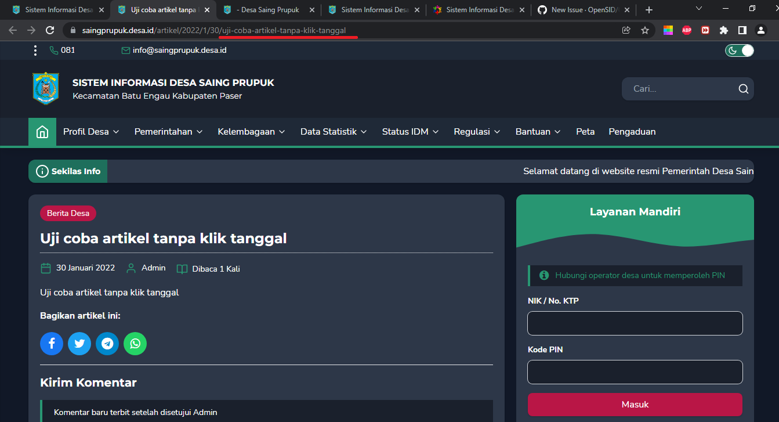
Task: Share the article on Facebook
Action: 52,344
